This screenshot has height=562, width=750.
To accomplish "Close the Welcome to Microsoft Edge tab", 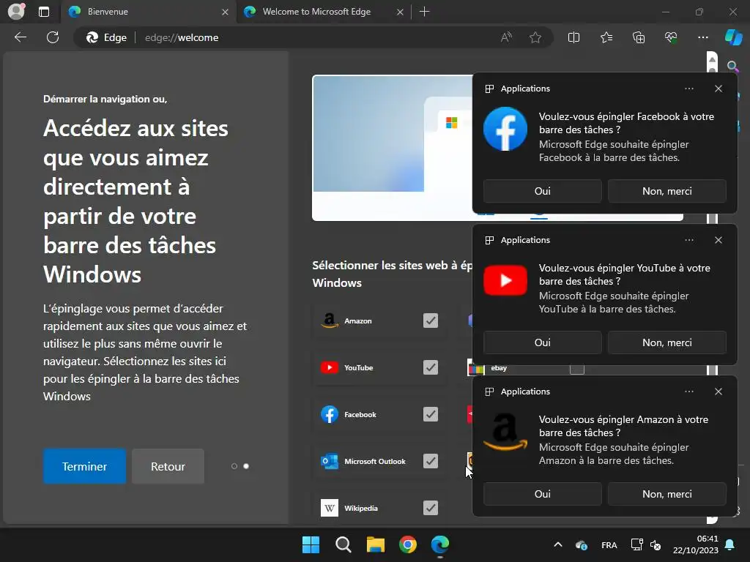I will pyautogui.click(x=400, y=12).
